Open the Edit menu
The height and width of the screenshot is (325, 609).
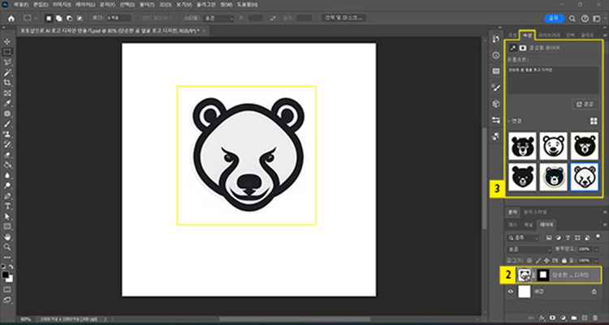click(41, 5)
